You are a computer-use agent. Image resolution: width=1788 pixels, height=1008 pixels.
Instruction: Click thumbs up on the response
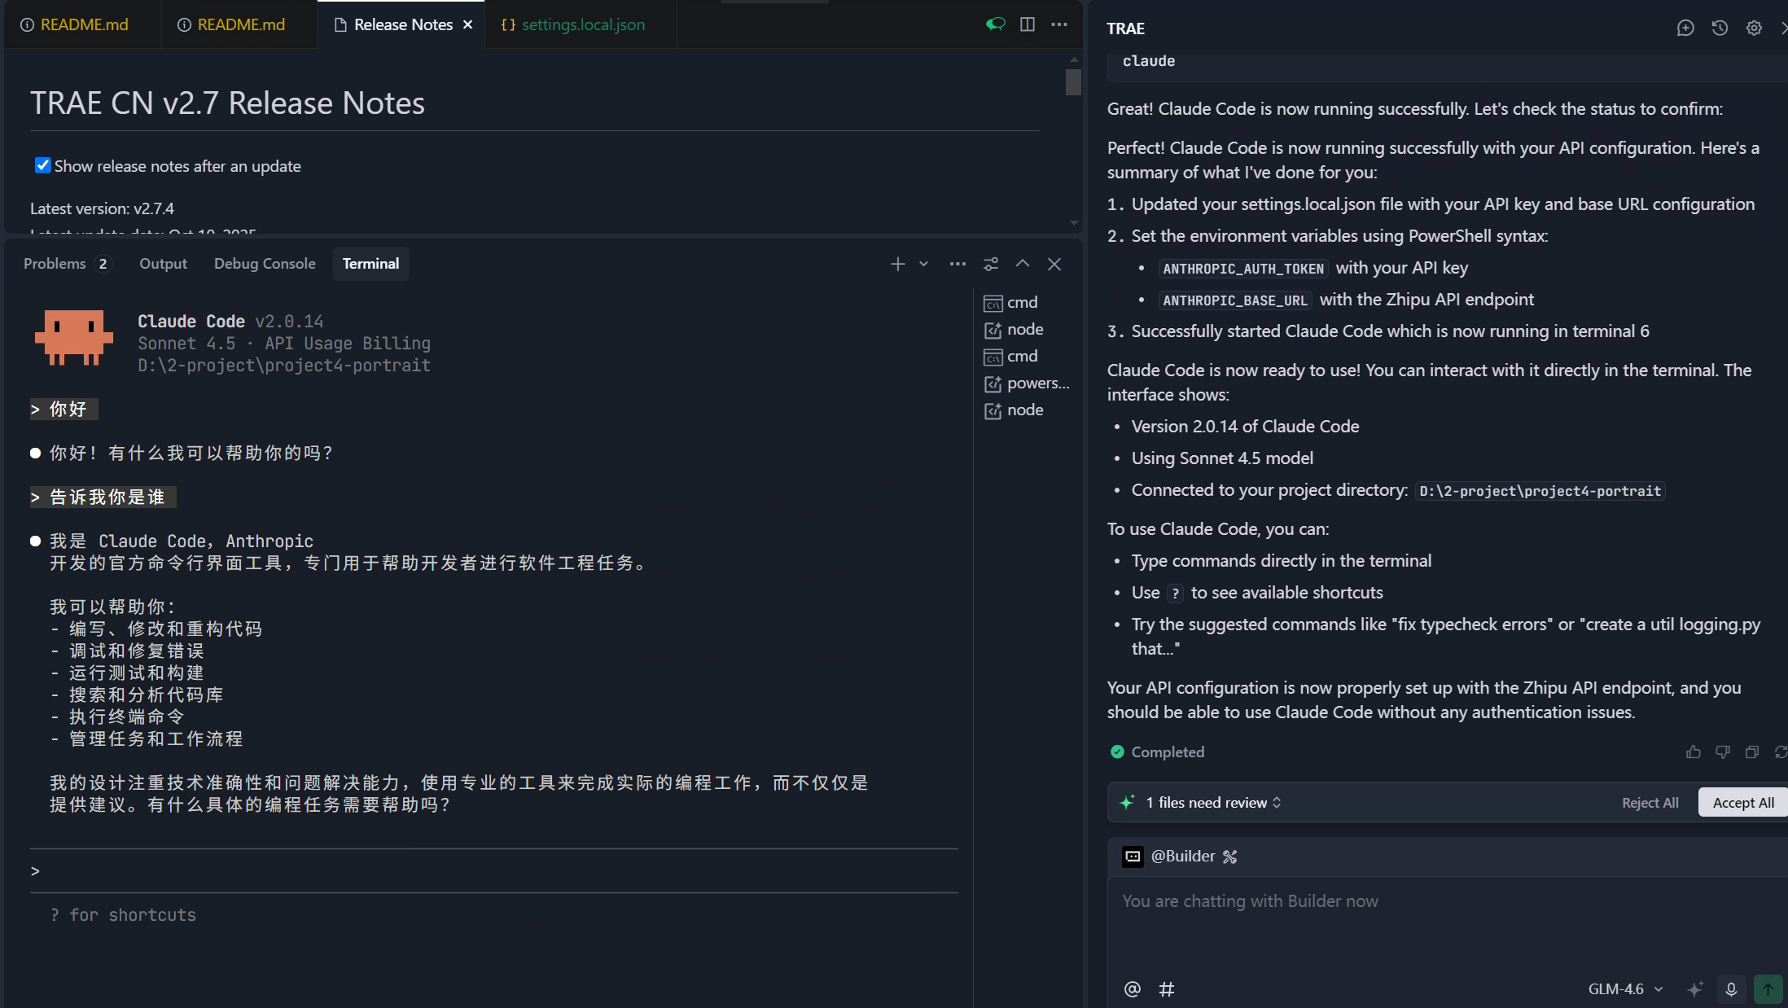1694,752
